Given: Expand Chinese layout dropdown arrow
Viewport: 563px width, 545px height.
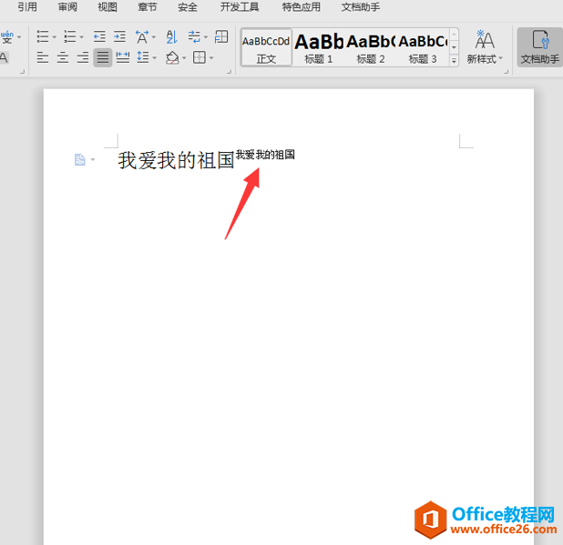Looking at the screenshot, I should (154, 37).
